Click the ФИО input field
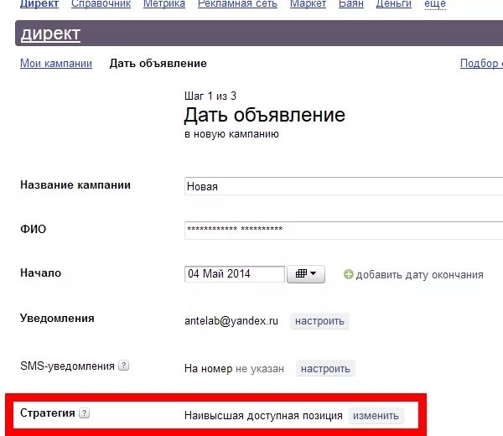 click(x=344, y=230)
